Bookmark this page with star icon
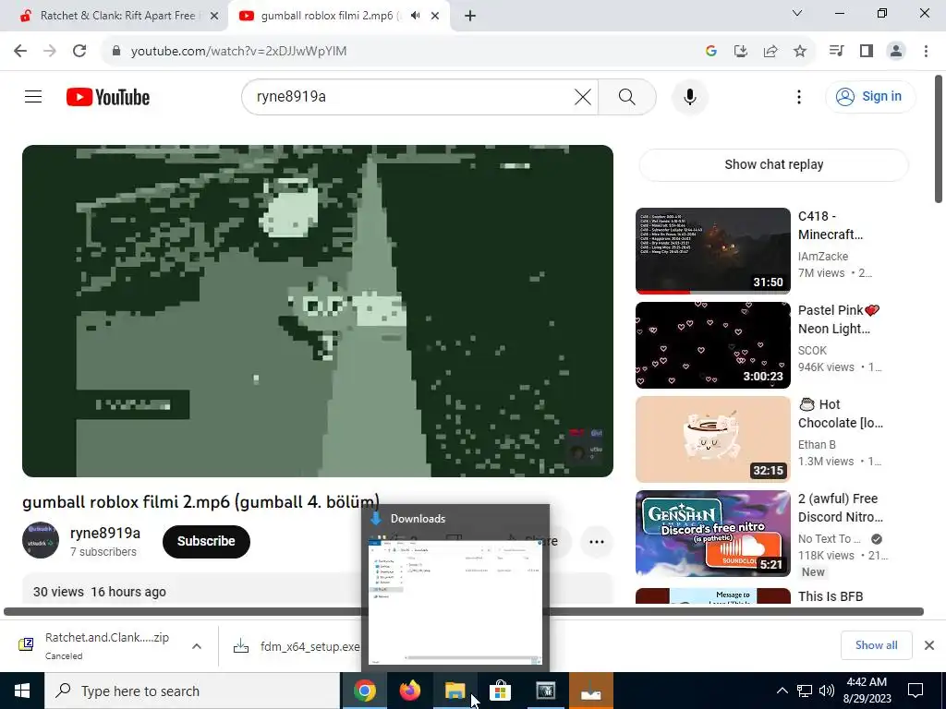 click(800, 52)
